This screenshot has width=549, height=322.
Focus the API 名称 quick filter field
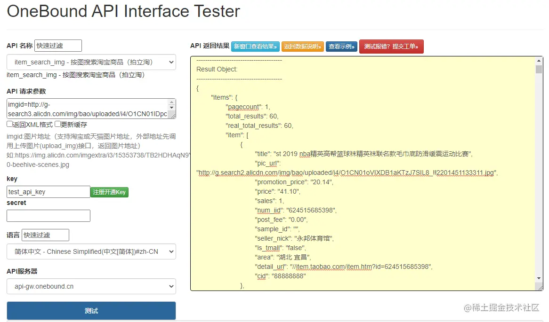click(58, 46)
